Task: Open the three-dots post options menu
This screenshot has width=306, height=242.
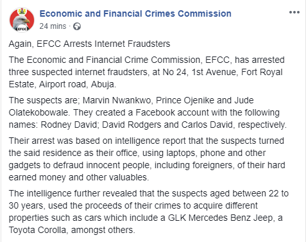Action: click(294, 12)
